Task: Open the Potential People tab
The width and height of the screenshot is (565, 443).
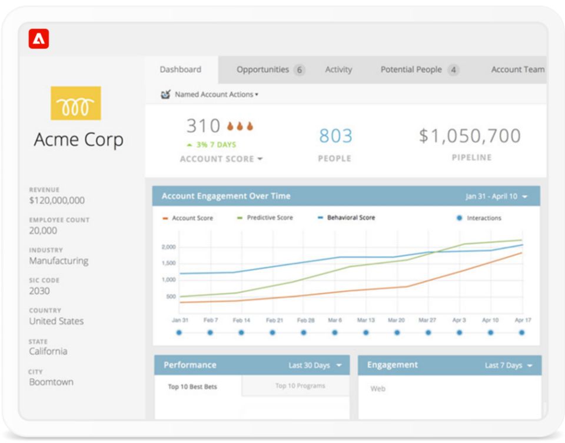Action: pos(412,69)
